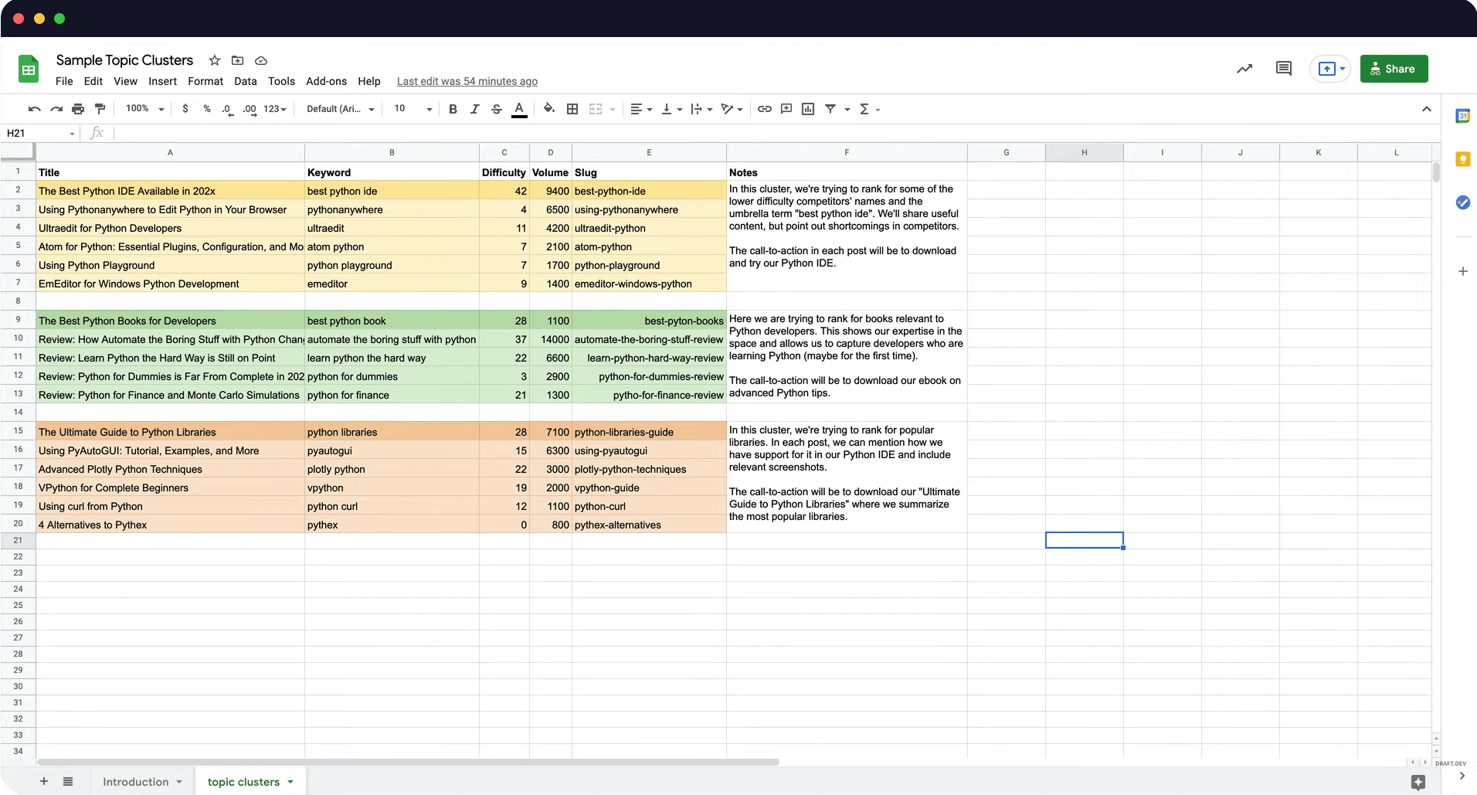1477x795 pixels.
Task: Open the File menu
Action: 64,81
